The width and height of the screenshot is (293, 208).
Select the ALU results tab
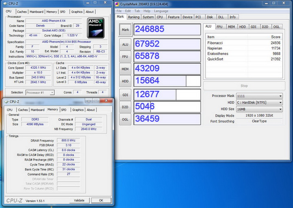208,26
